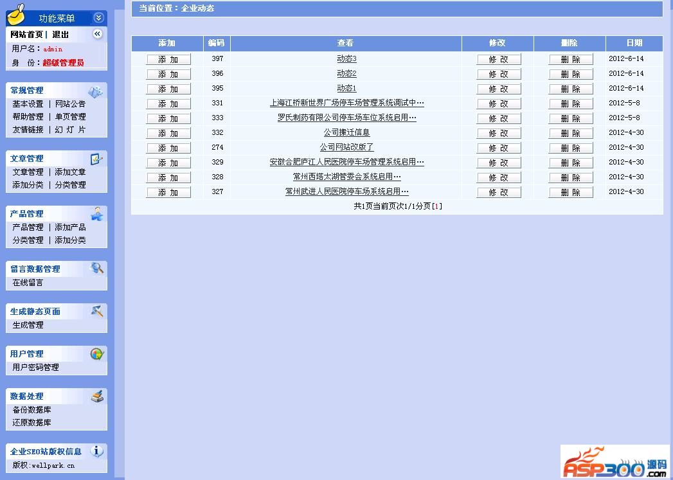Click 退出 to log out

point(60,35)
